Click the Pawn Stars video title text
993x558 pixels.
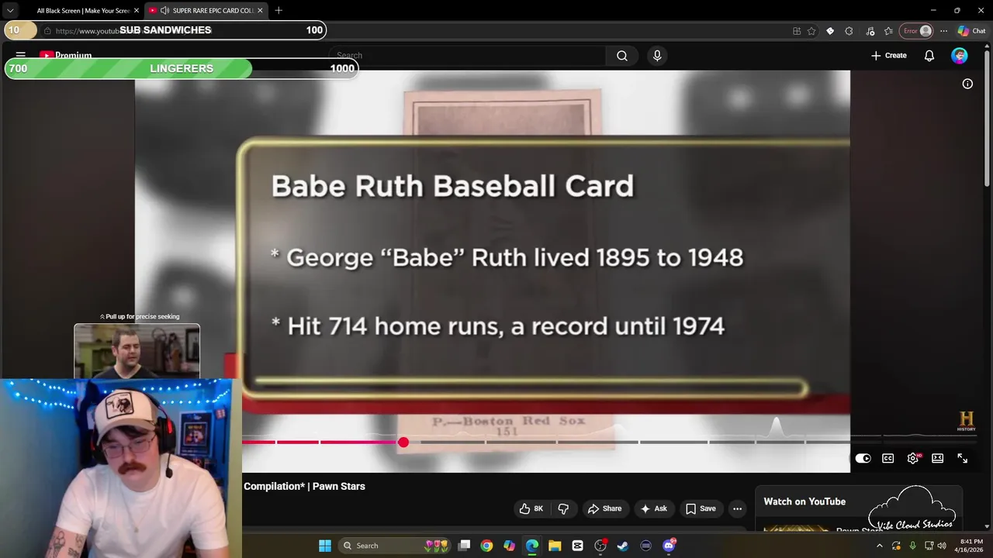pos(304,486)
